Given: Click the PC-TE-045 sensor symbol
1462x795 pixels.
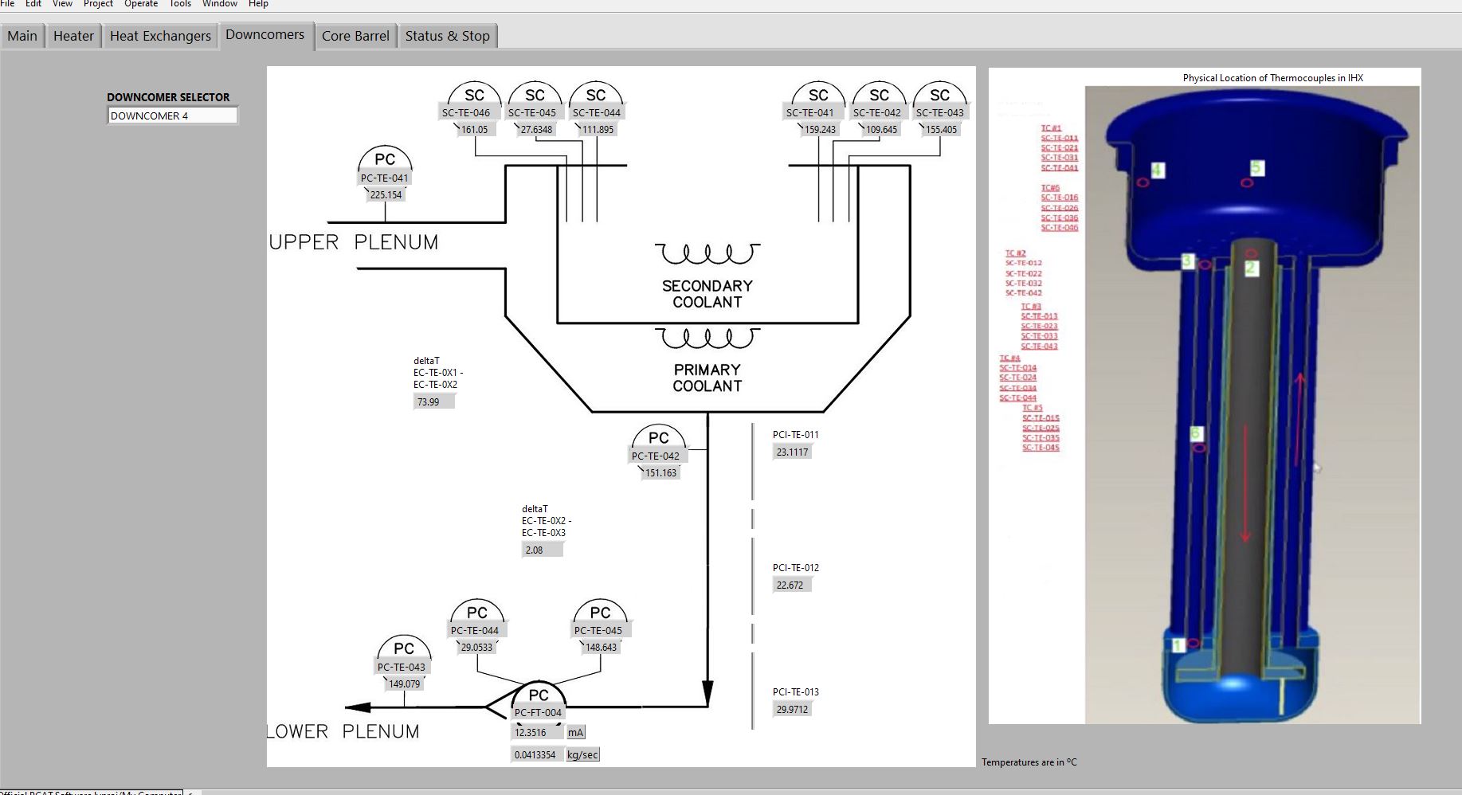Looking at the screenshot, I should coord(600,615).
